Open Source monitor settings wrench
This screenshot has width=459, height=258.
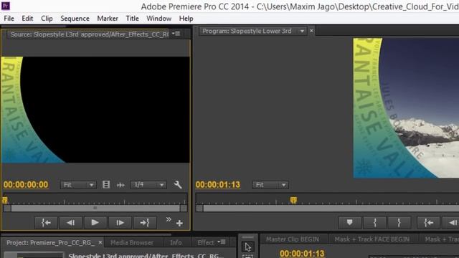click(x=178, y=185)
